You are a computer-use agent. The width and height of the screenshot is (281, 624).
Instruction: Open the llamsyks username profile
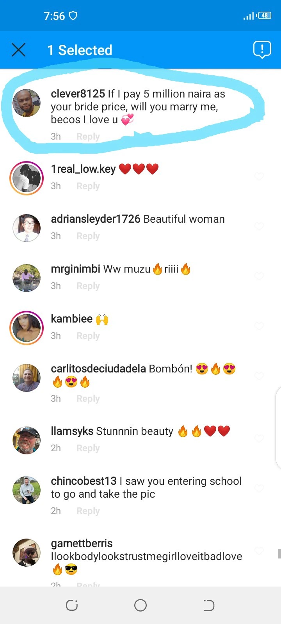click(x=72, y=431)
